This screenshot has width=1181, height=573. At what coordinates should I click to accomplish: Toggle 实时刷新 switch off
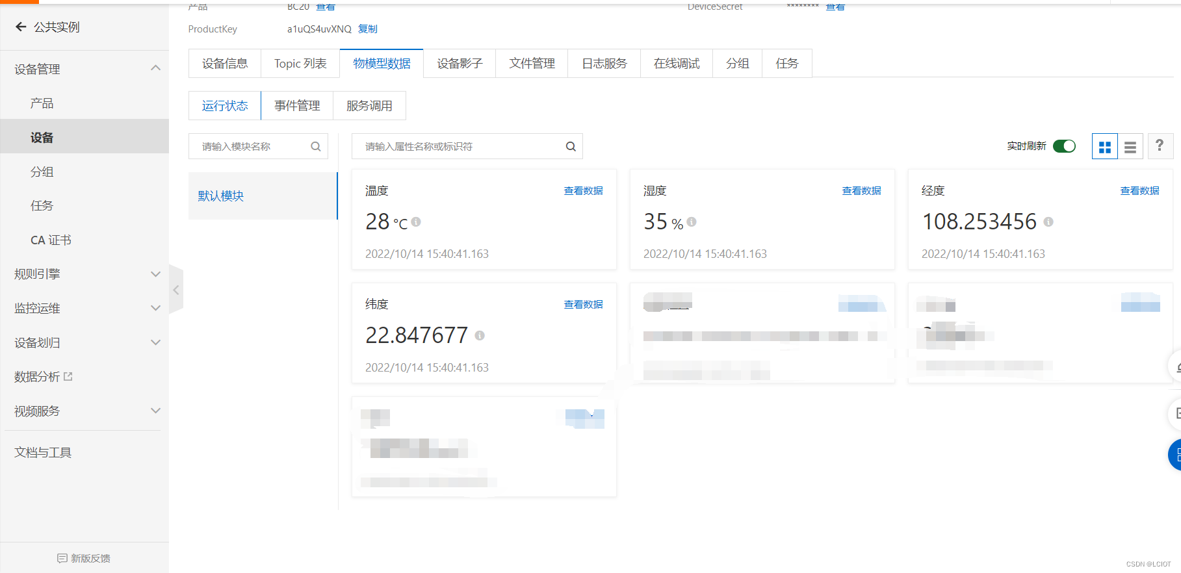coord(1064,146)
